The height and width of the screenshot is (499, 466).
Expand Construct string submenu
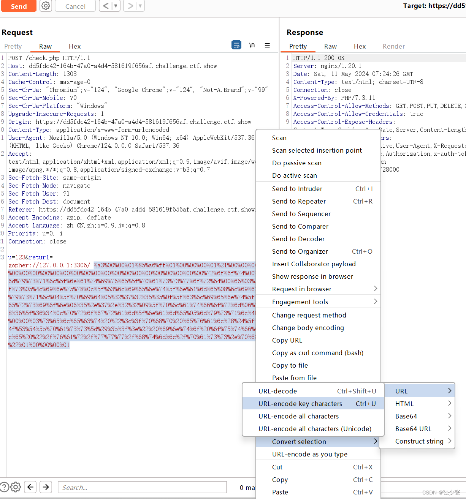coord(420,441)
